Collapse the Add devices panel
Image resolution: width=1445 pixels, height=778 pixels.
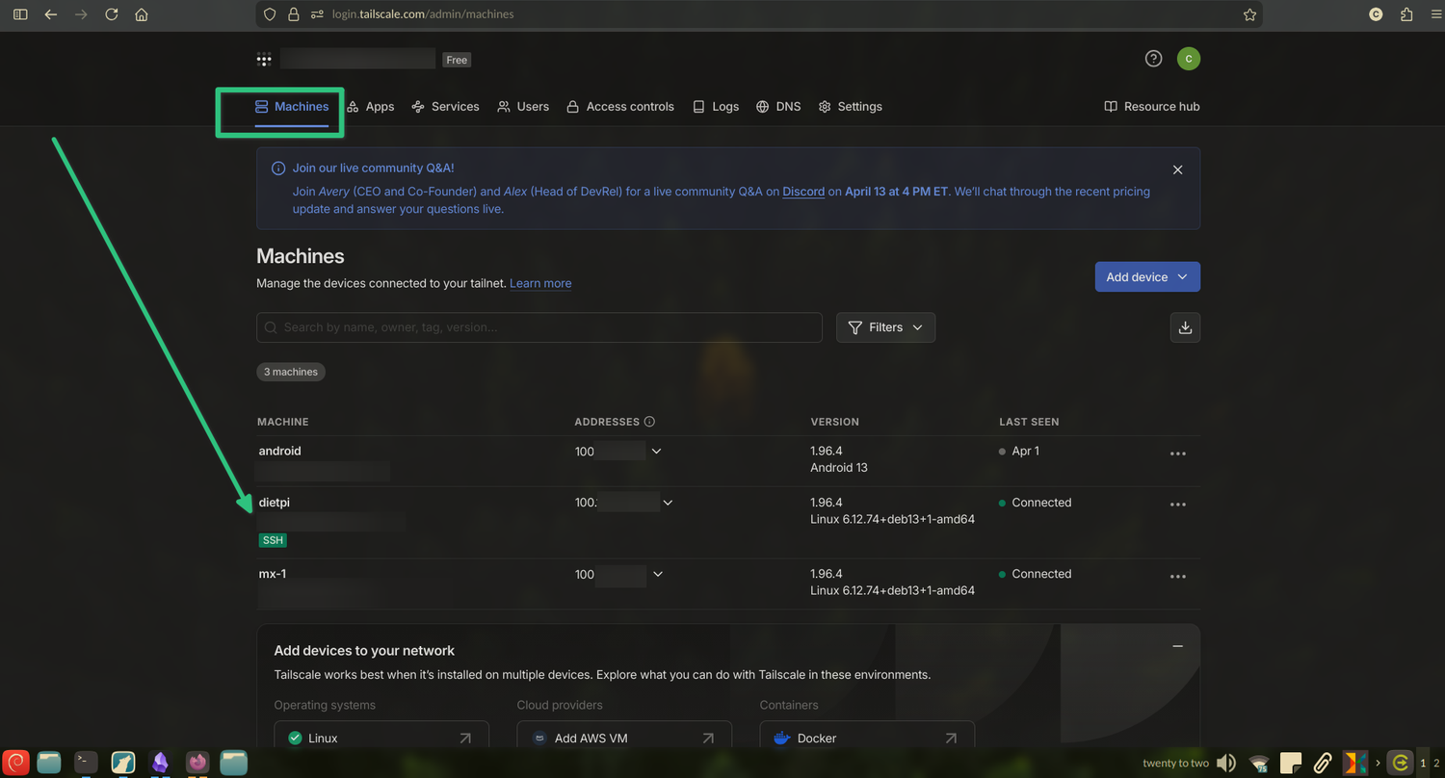pyautogui.click(x=1177, y=646)
